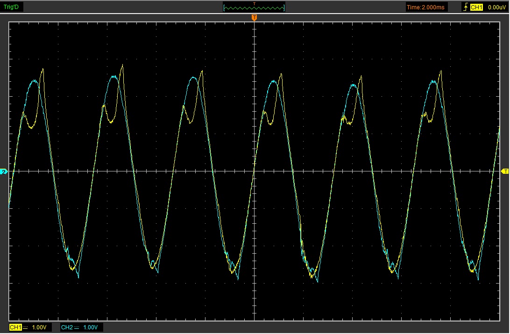Click the leftmost cyan CH2 waveform trough

[x=78, y=277]
